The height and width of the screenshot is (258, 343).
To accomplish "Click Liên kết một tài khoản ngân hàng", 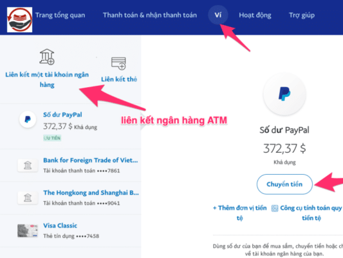I will point(47,79).
